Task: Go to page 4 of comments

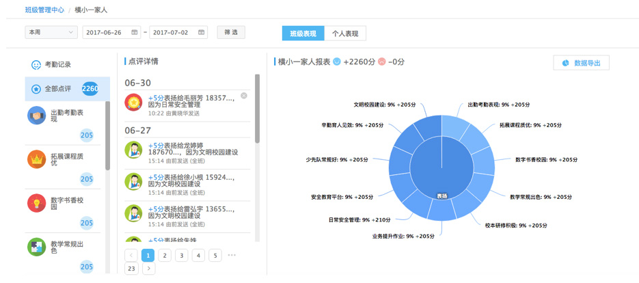Action: click(x=198, y=255)
